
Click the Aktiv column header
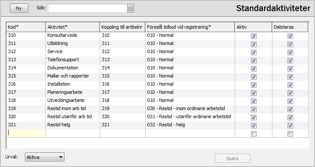tap(254, 27)
